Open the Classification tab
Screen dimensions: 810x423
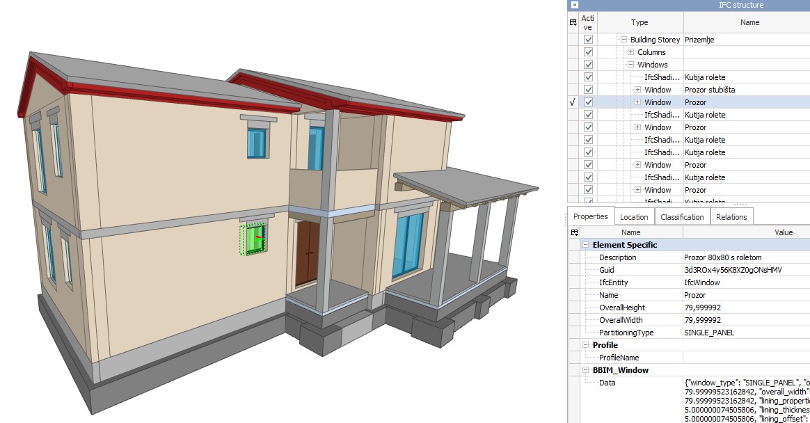[682, 217]
